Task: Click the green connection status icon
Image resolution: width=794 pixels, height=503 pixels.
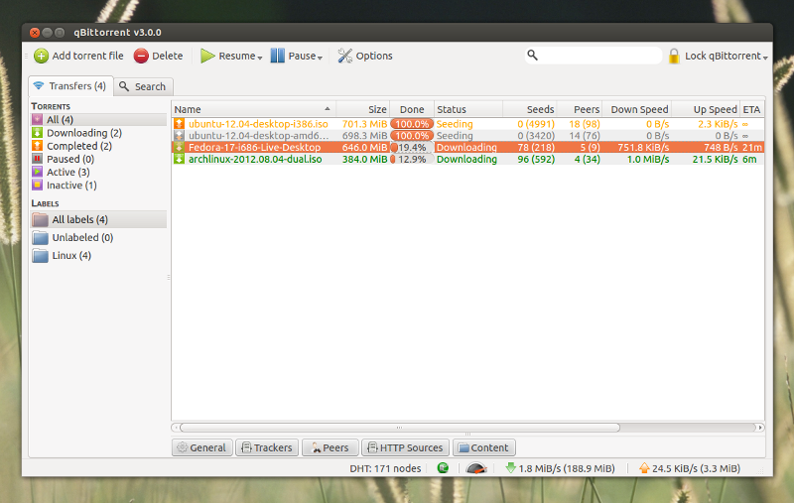Action: click(x=443, y=468)
